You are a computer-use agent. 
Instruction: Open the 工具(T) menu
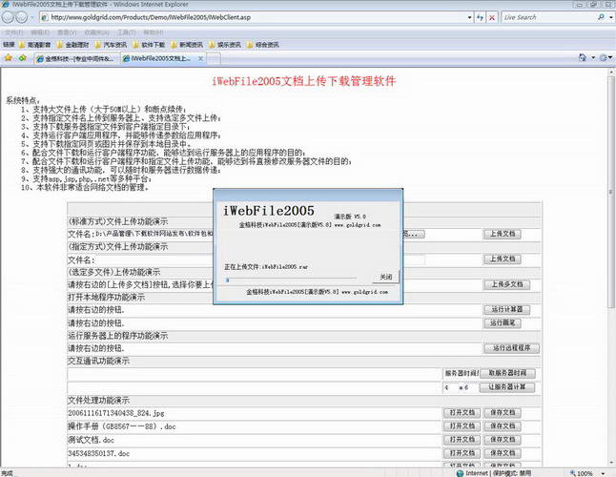[126, 32]
